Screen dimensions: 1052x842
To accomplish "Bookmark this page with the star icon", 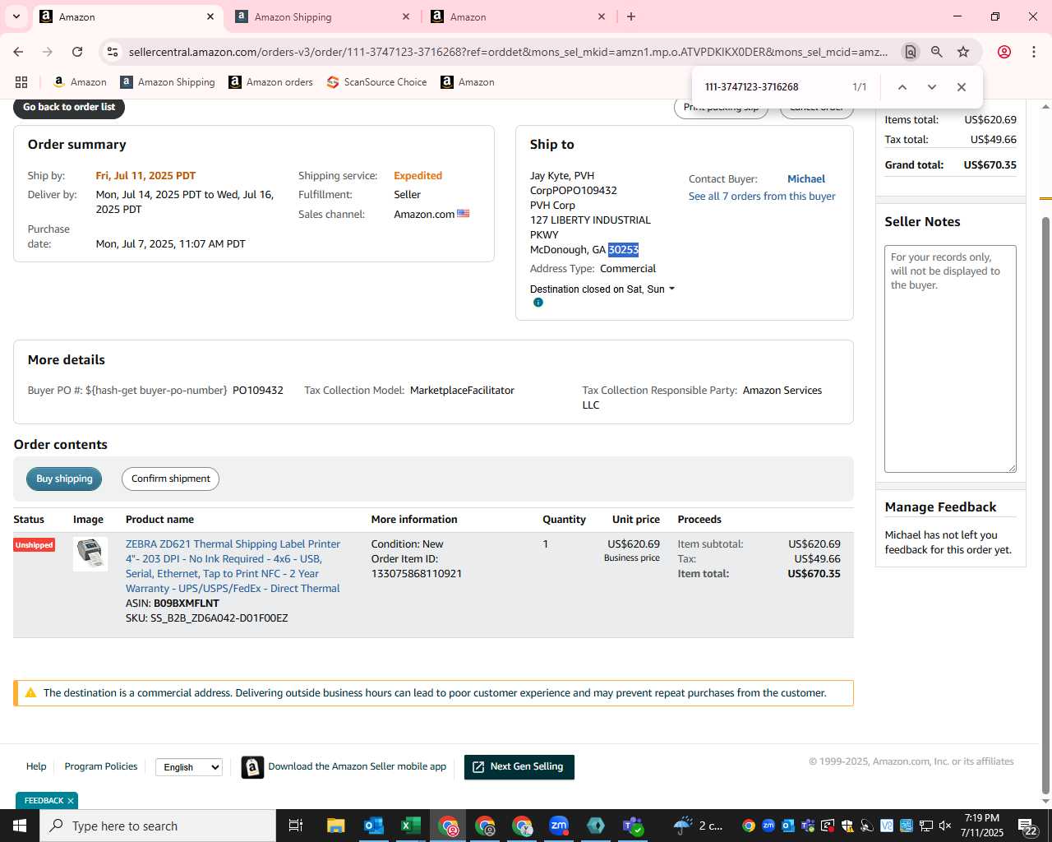I will (x=963, y=52).
